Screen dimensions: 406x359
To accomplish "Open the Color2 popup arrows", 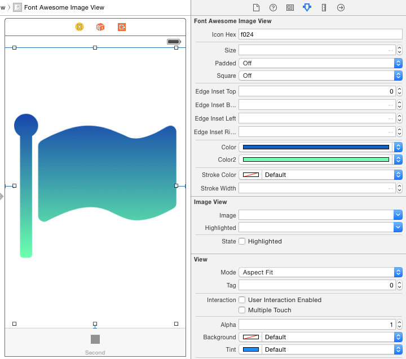I will click(x=398, y=159).
